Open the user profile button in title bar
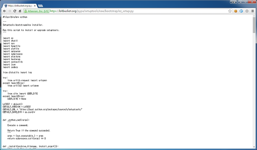The image size is (257, 150). point(233,2)
